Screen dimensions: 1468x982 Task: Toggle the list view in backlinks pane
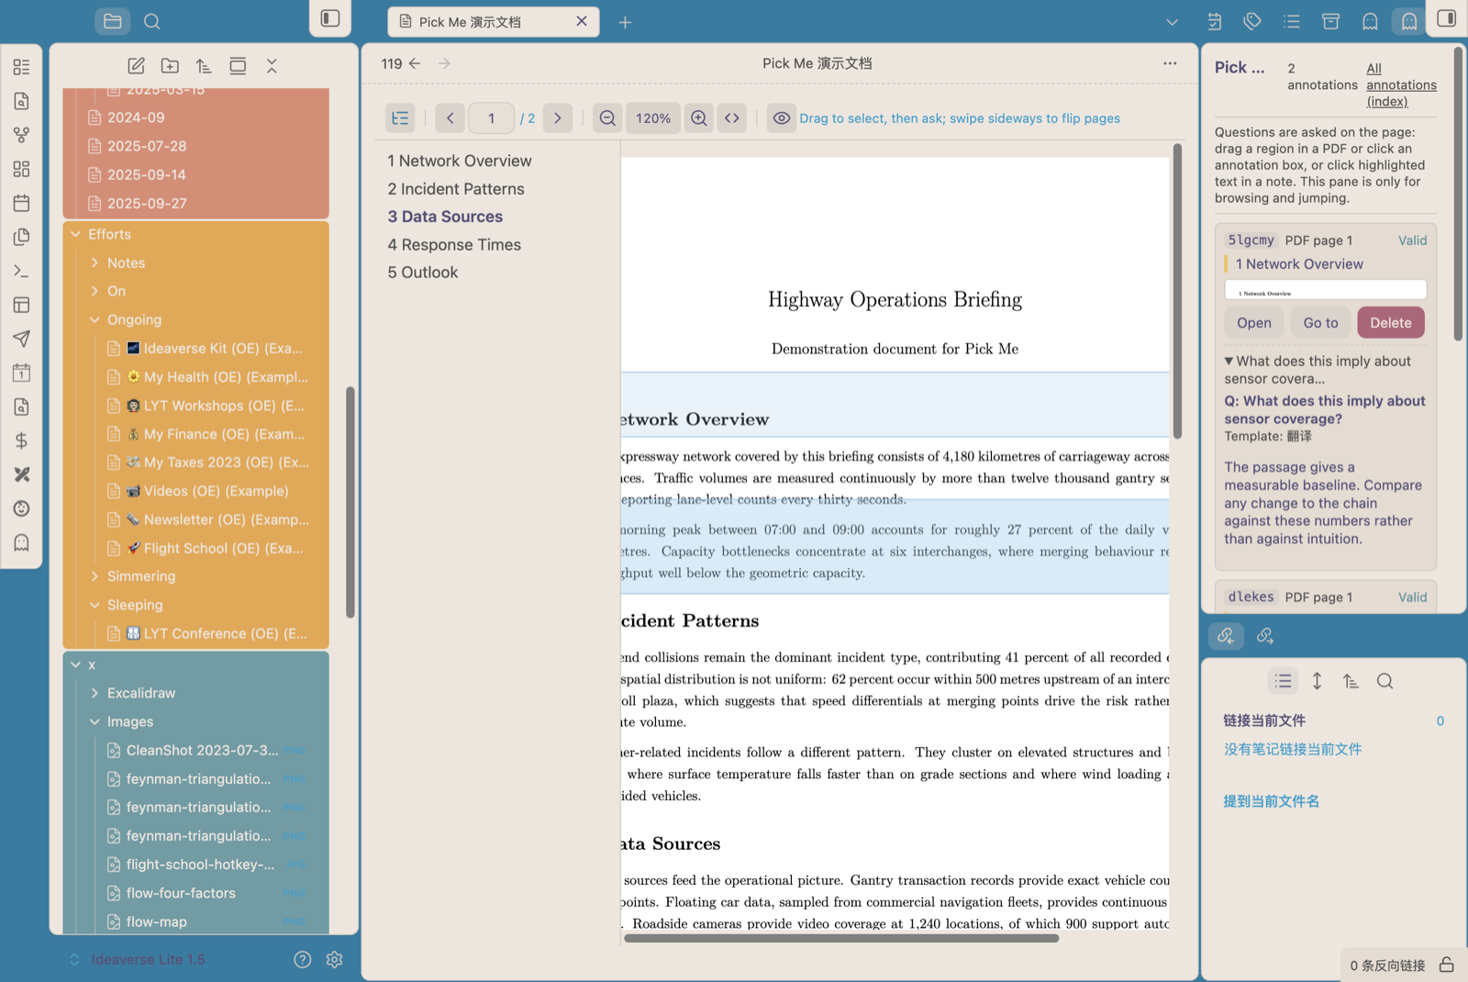tap(1283, 681)
